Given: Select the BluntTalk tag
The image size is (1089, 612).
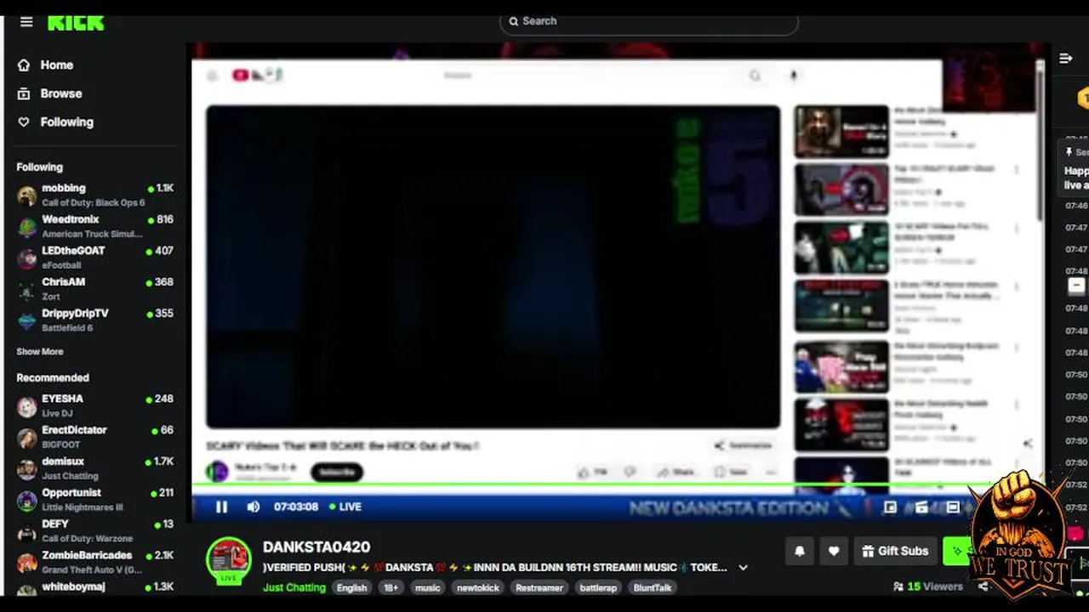Looking at the screenshot, I should tap(653, 587).
